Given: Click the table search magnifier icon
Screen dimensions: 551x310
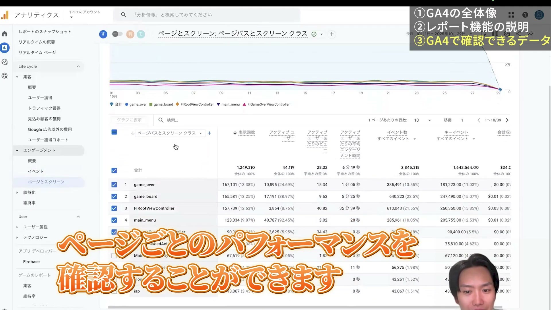Looking at the screenshot, I should tap(161, 120).
